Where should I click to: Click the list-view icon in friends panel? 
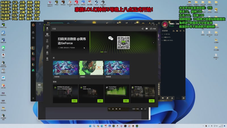click(180, 31)
